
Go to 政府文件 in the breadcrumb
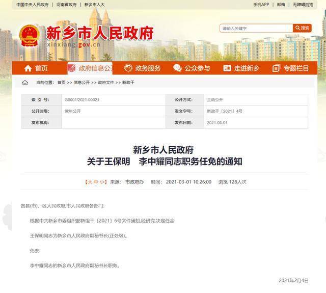[x=106, y=83]
